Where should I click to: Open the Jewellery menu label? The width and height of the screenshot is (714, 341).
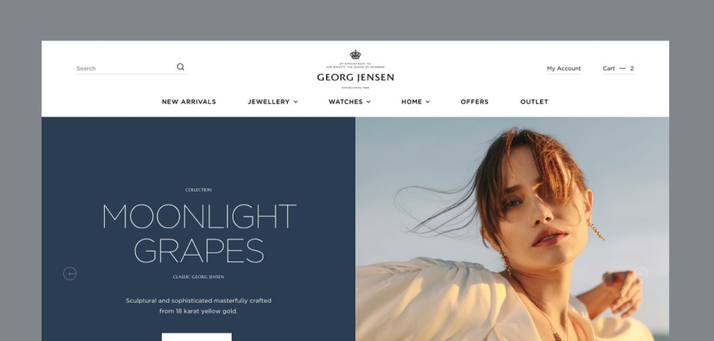coord(268,101)
